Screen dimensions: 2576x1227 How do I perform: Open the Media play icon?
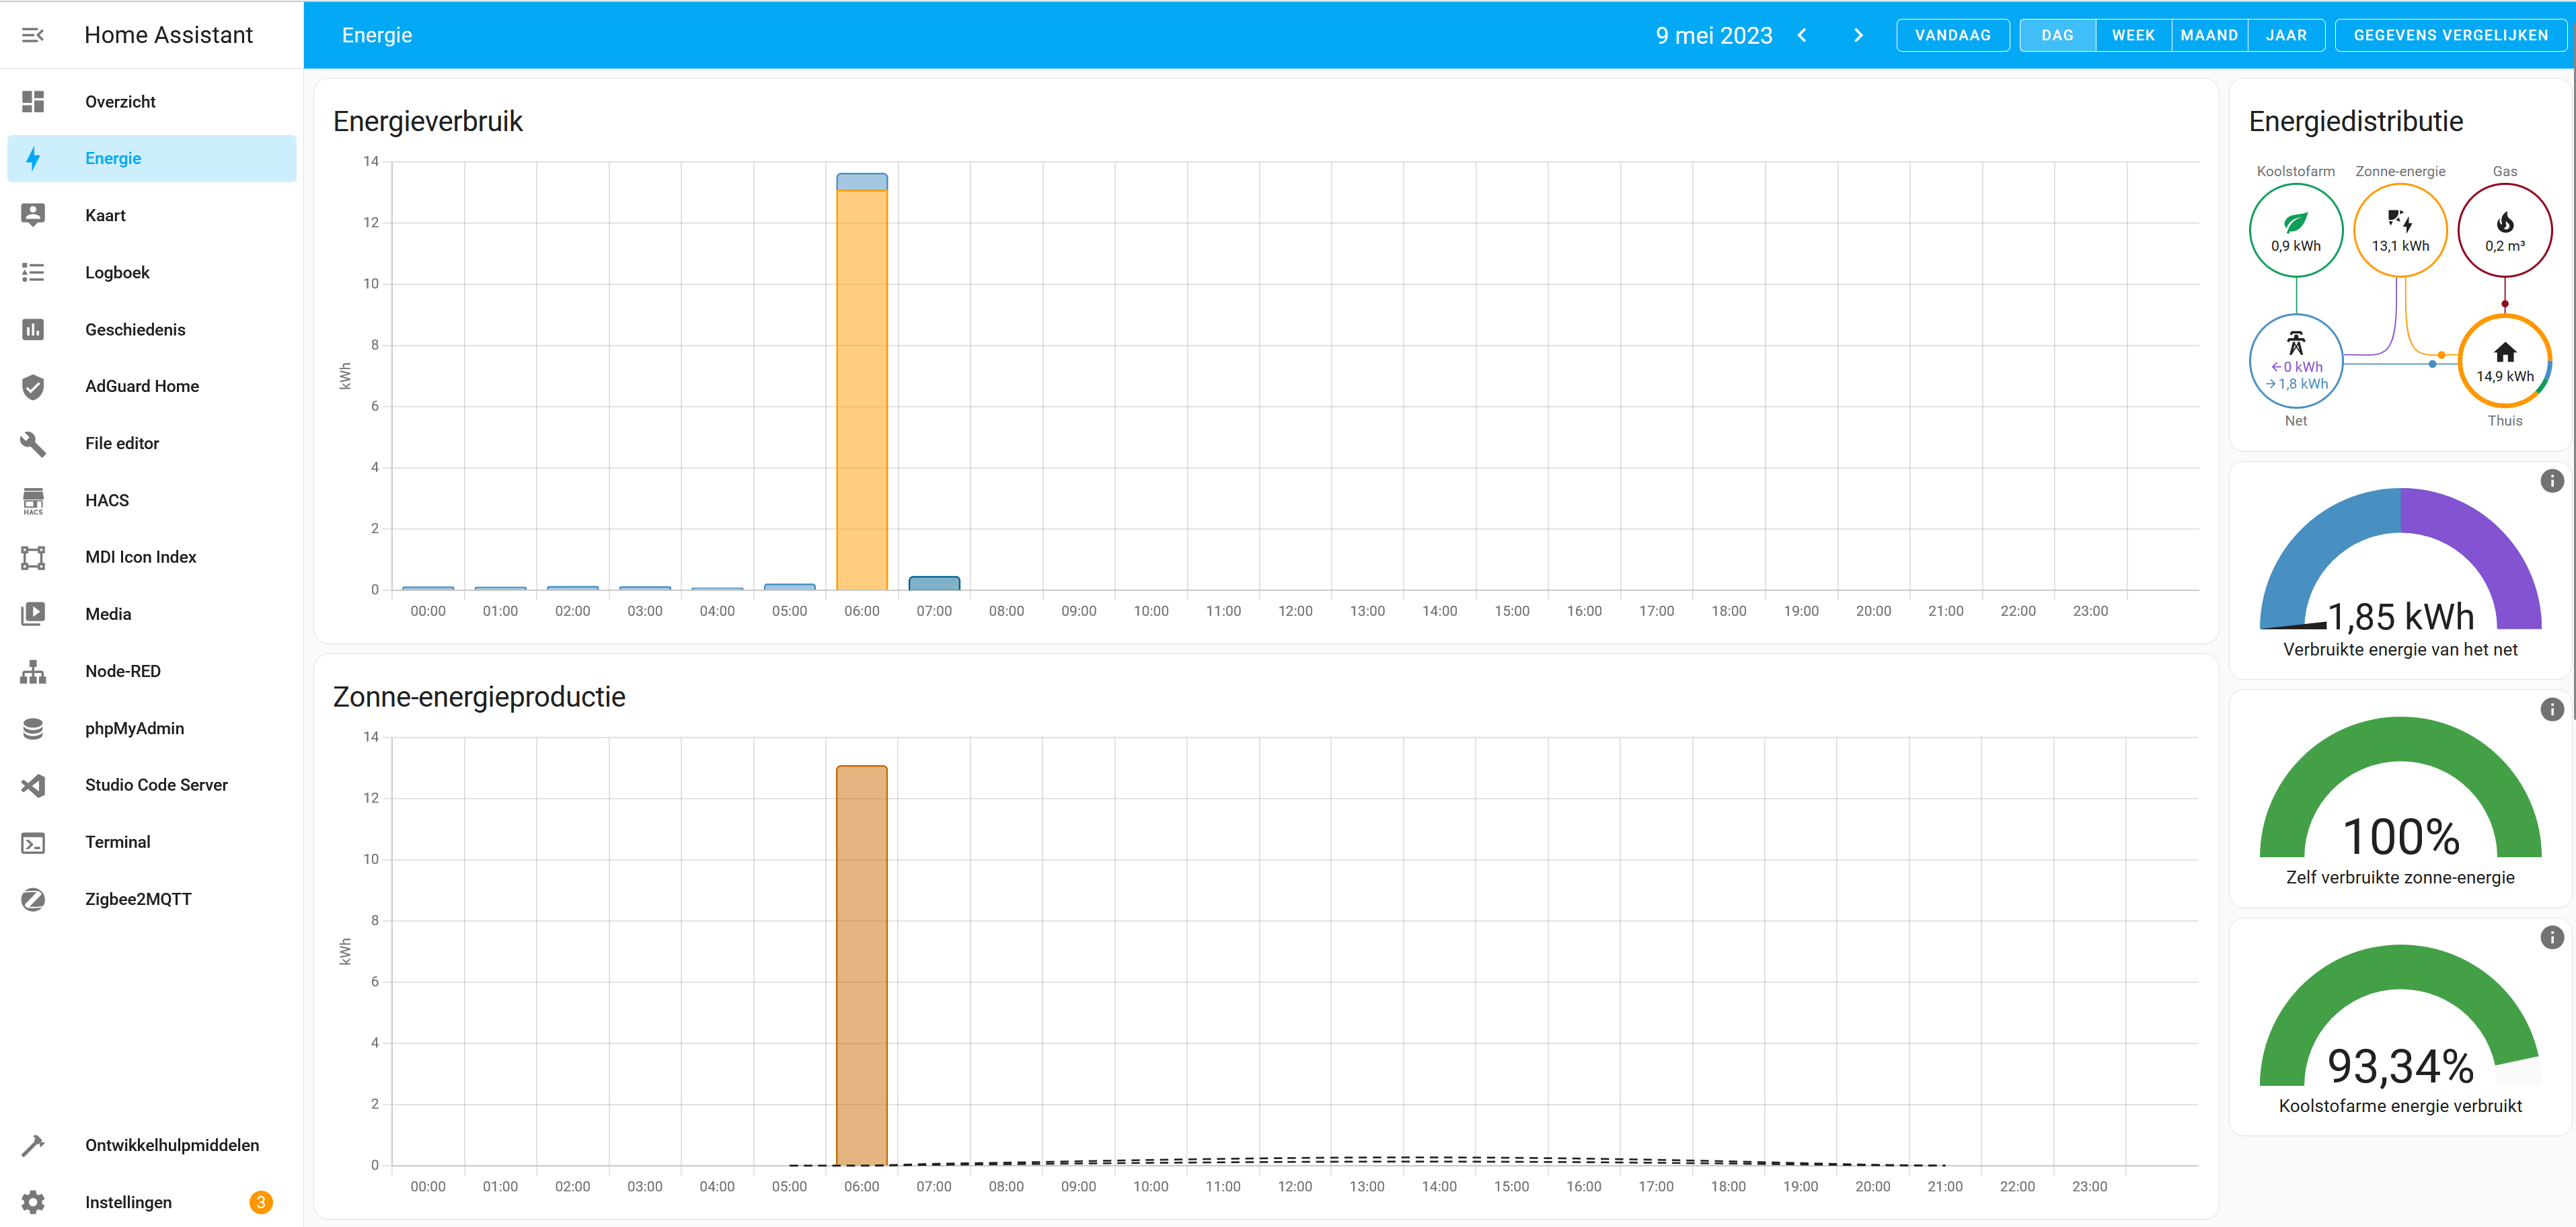click(x=33, y=614)
